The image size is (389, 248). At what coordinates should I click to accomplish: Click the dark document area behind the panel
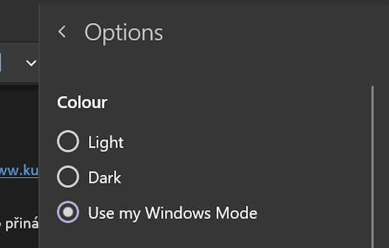point(19,122)
